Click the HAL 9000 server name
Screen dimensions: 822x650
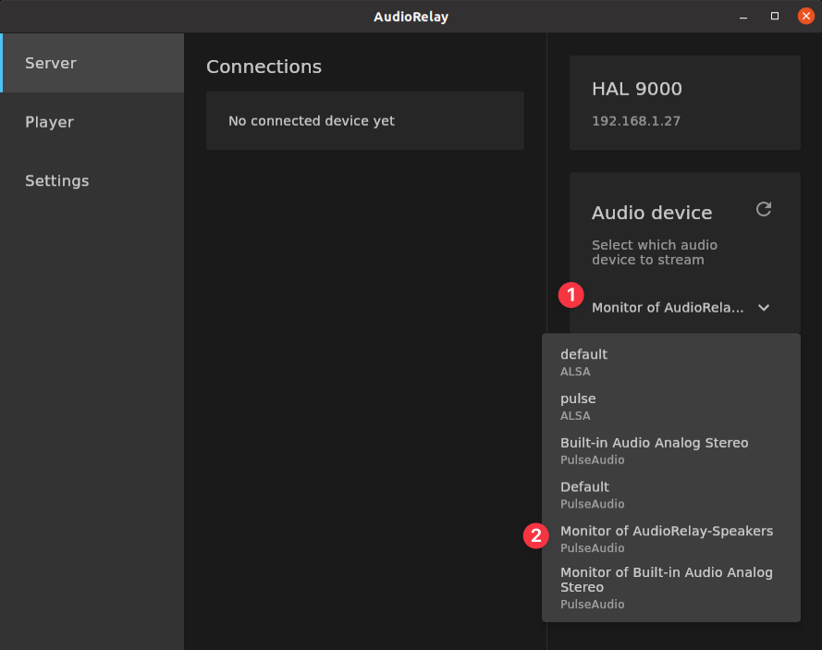pyautogui.click(x=637, y=90)
